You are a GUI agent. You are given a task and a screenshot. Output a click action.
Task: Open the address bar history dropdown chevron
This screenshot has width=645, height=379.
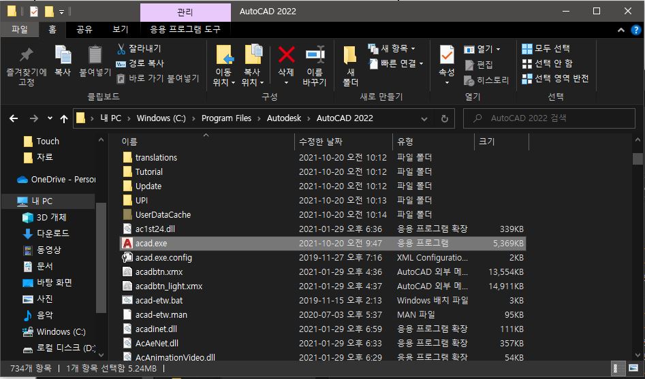click(x=424, y=118)
